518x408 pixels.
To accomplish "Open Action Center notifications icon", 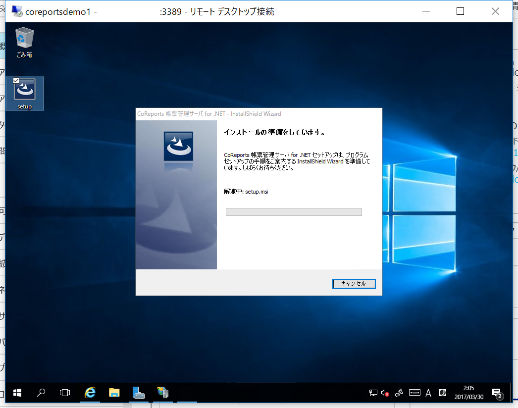I will [x=497, y=393].
